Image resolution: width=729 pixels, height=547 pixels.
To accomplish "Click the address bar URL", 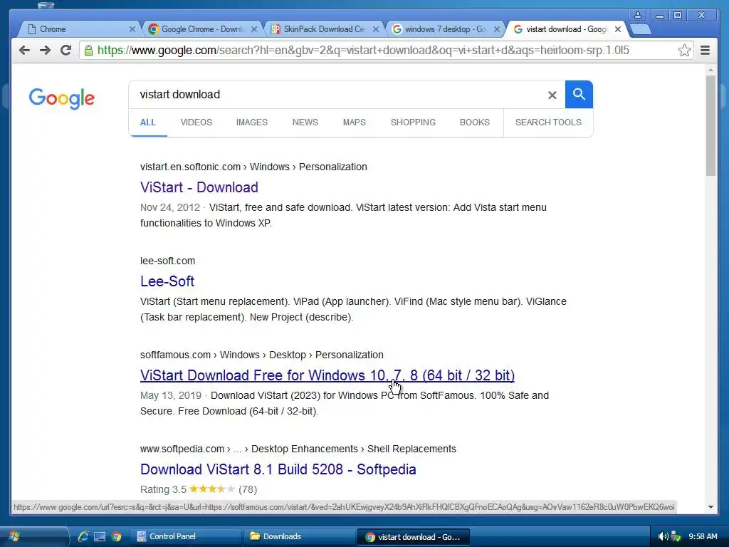I will click(x=362, y=51).
